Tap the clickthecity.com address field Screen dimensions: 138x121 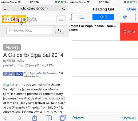coord(34,8)
